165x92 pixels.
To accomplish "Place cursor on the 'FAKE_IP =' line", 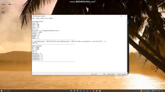I will click(35, 43).
